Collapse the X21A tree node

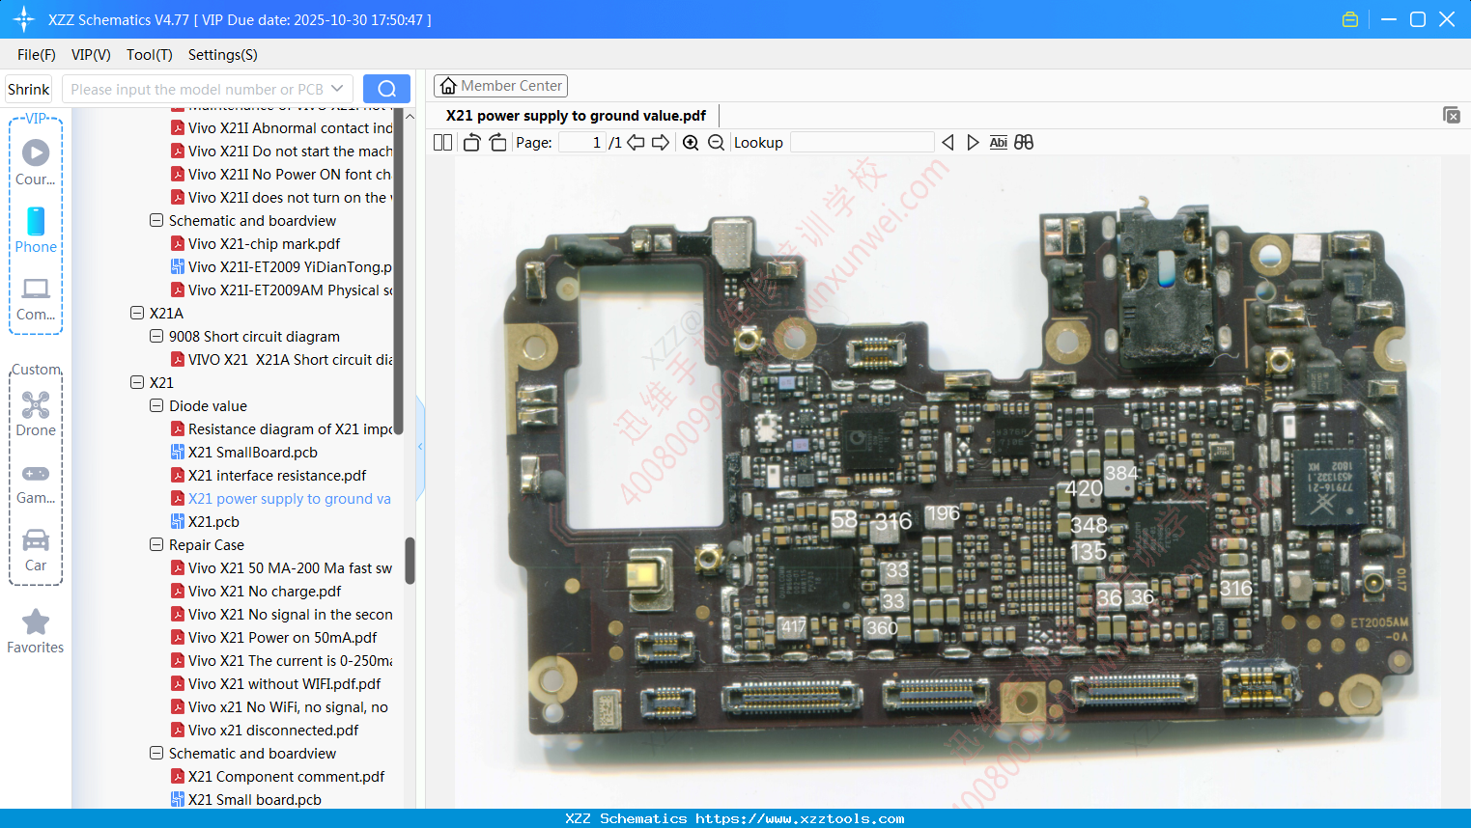point(136,313)
